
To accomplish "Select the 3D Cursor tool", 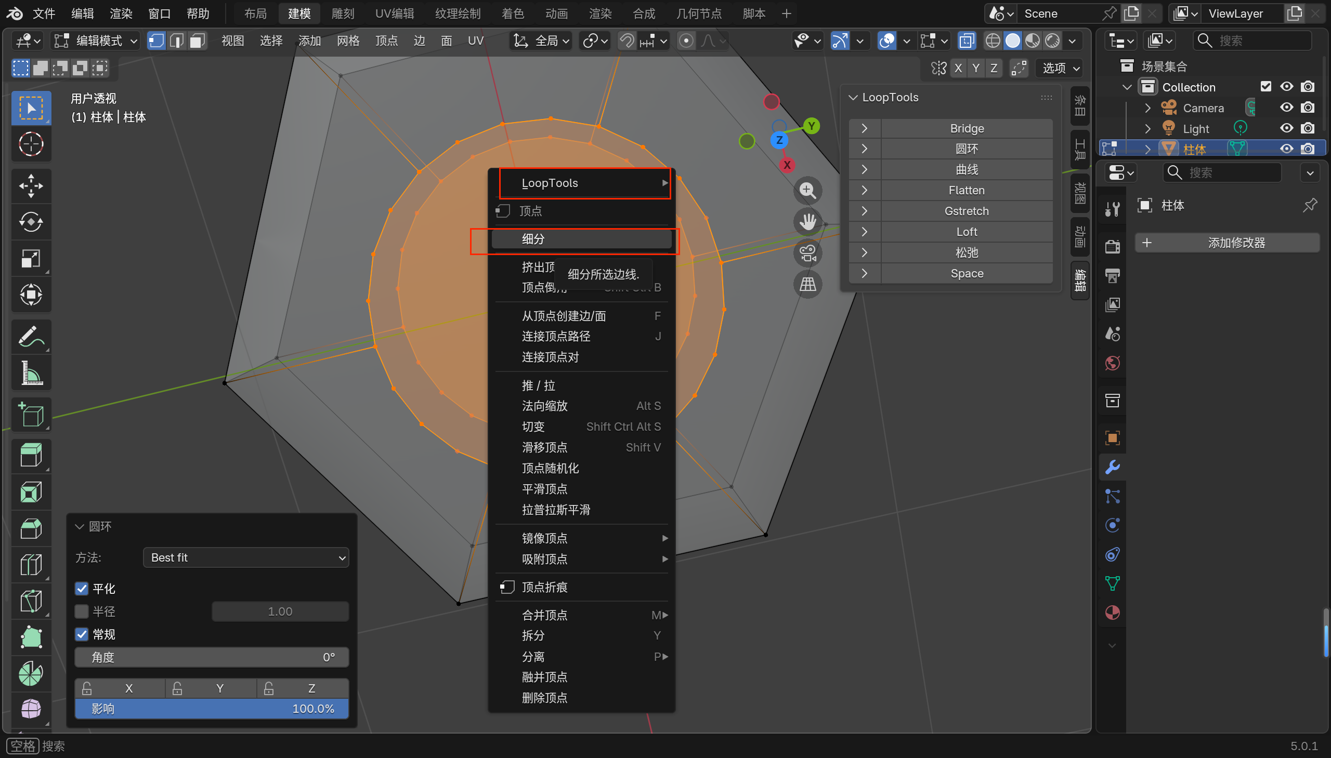I will tap(31, 144).
